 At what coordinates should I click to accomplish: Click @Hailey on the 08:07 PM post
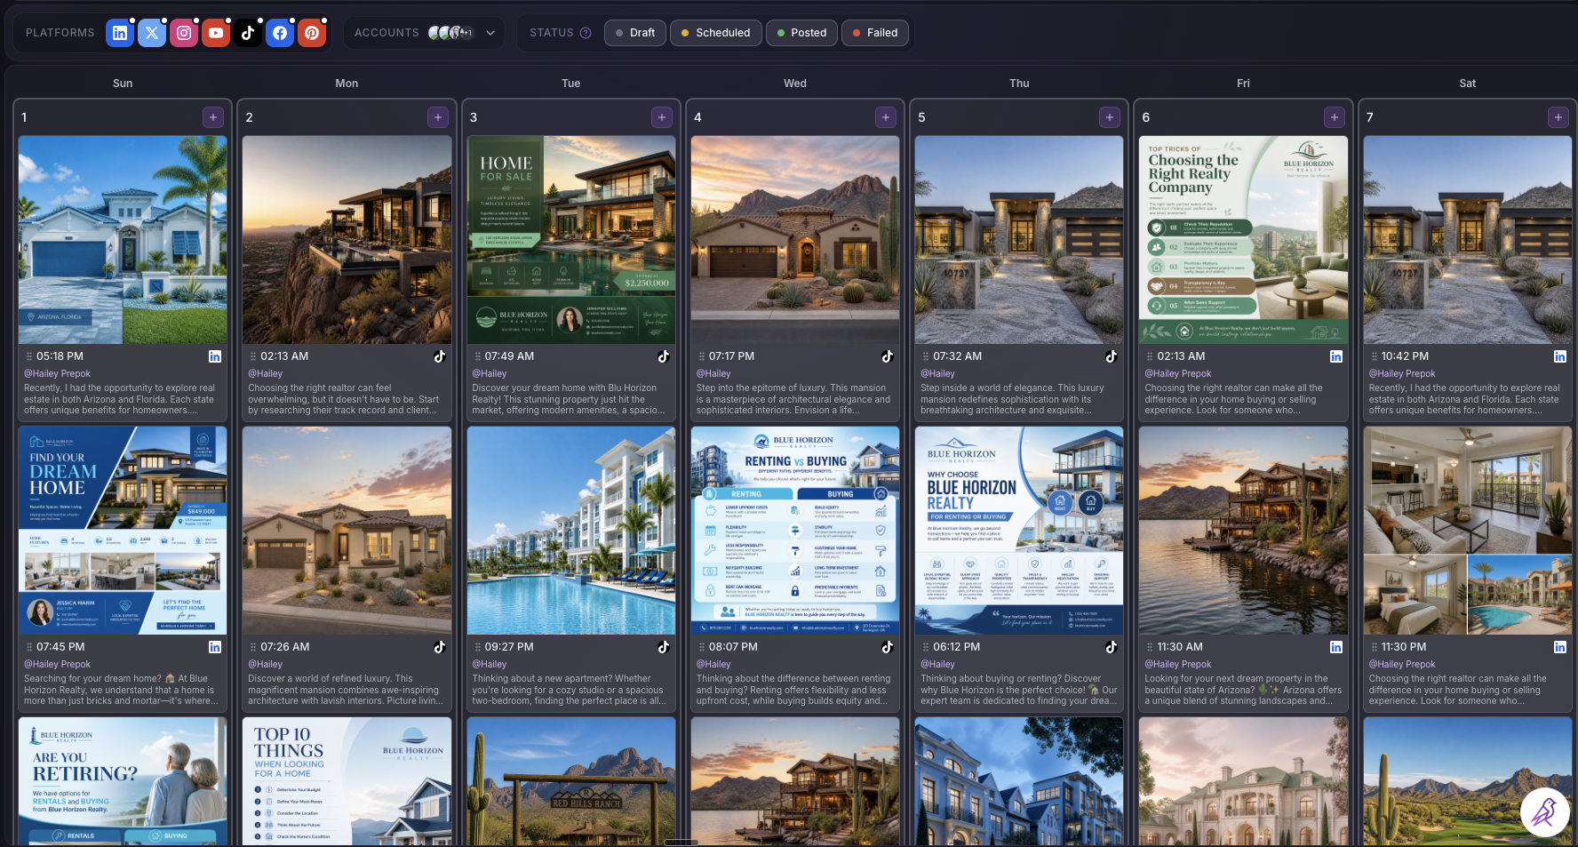coord(713,665)
